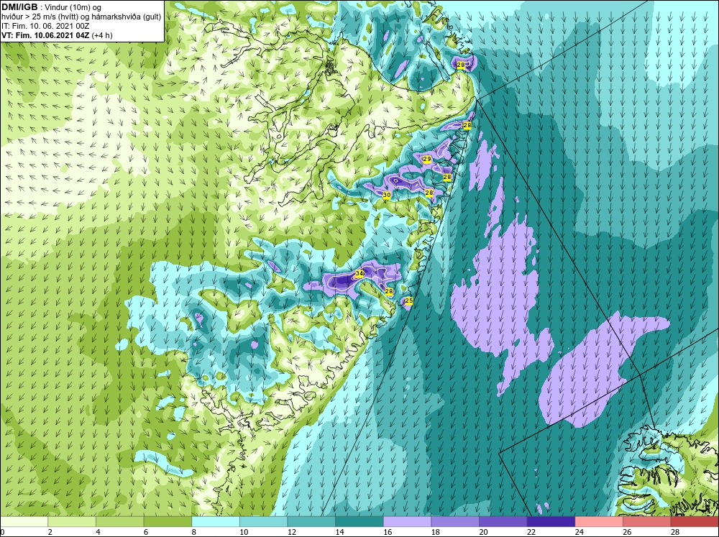The width and height of the screenshot is (719, 537).
Task: Click the 'IT: Fim. 10. 06. 2021 00Z' line
Action: click(x=37, y=26)
